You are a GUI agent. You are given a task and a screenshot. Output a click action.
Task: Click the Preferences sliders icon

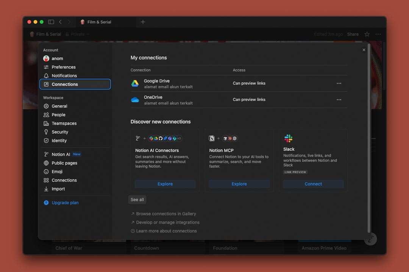(46, 67)
